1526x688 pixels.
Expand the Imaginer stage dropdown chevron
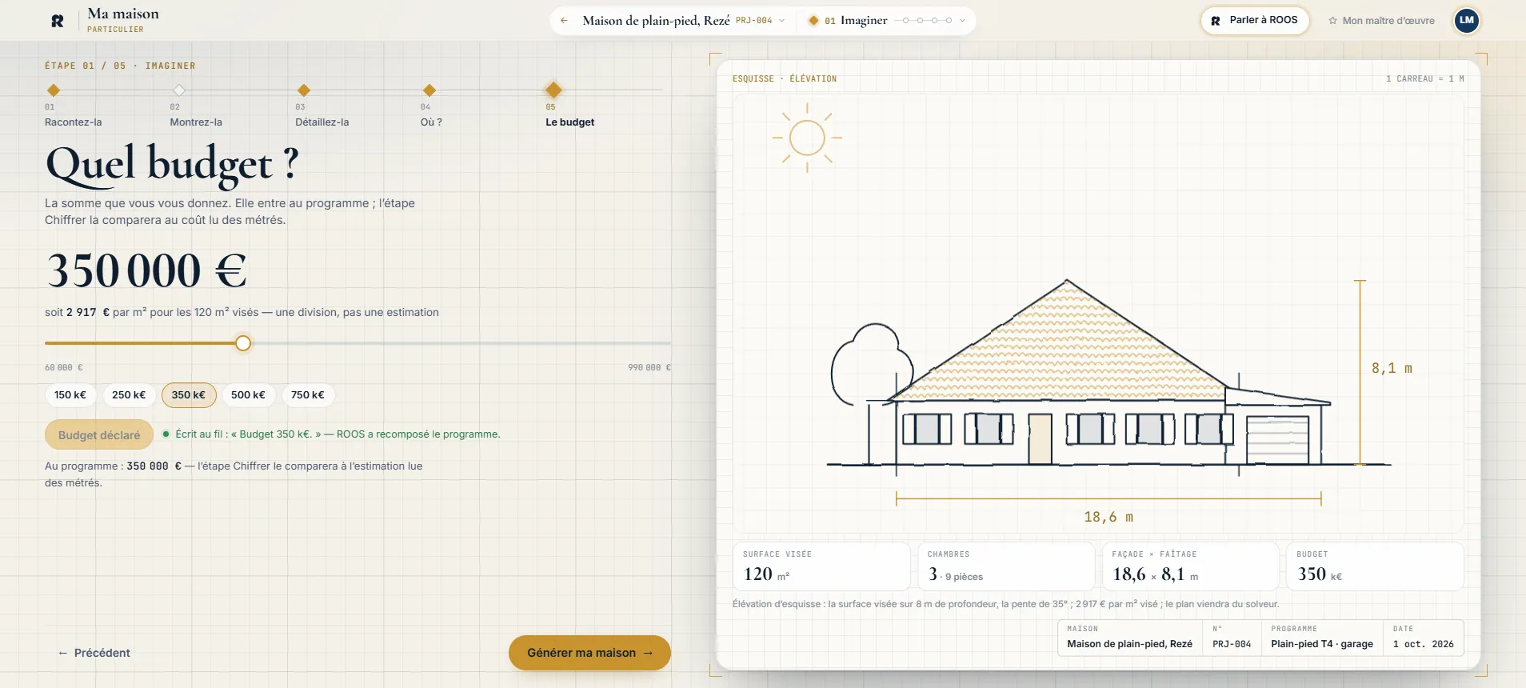pyautogui.click(x=962, y=21)
